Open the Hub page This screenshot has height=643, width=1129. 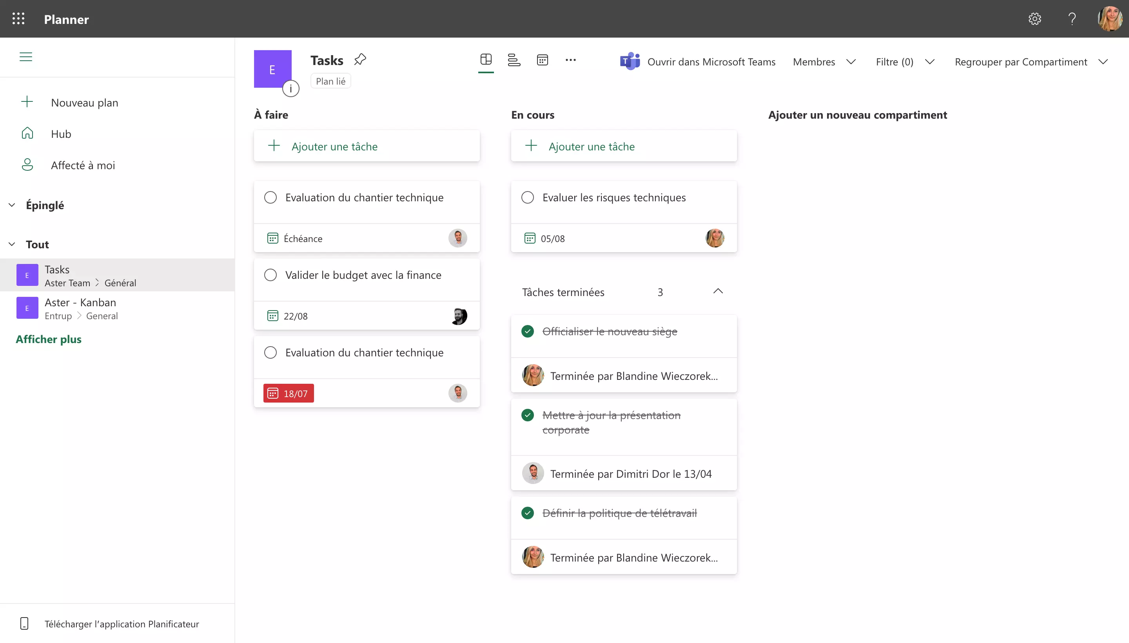coord(60,134)
